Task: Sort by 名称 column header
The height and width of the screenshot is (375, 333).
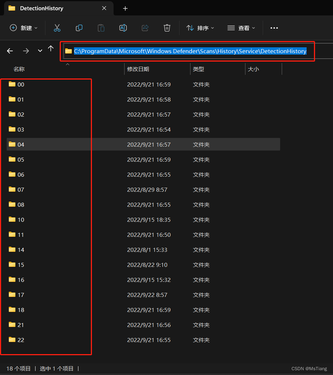Action: point(19,69)
